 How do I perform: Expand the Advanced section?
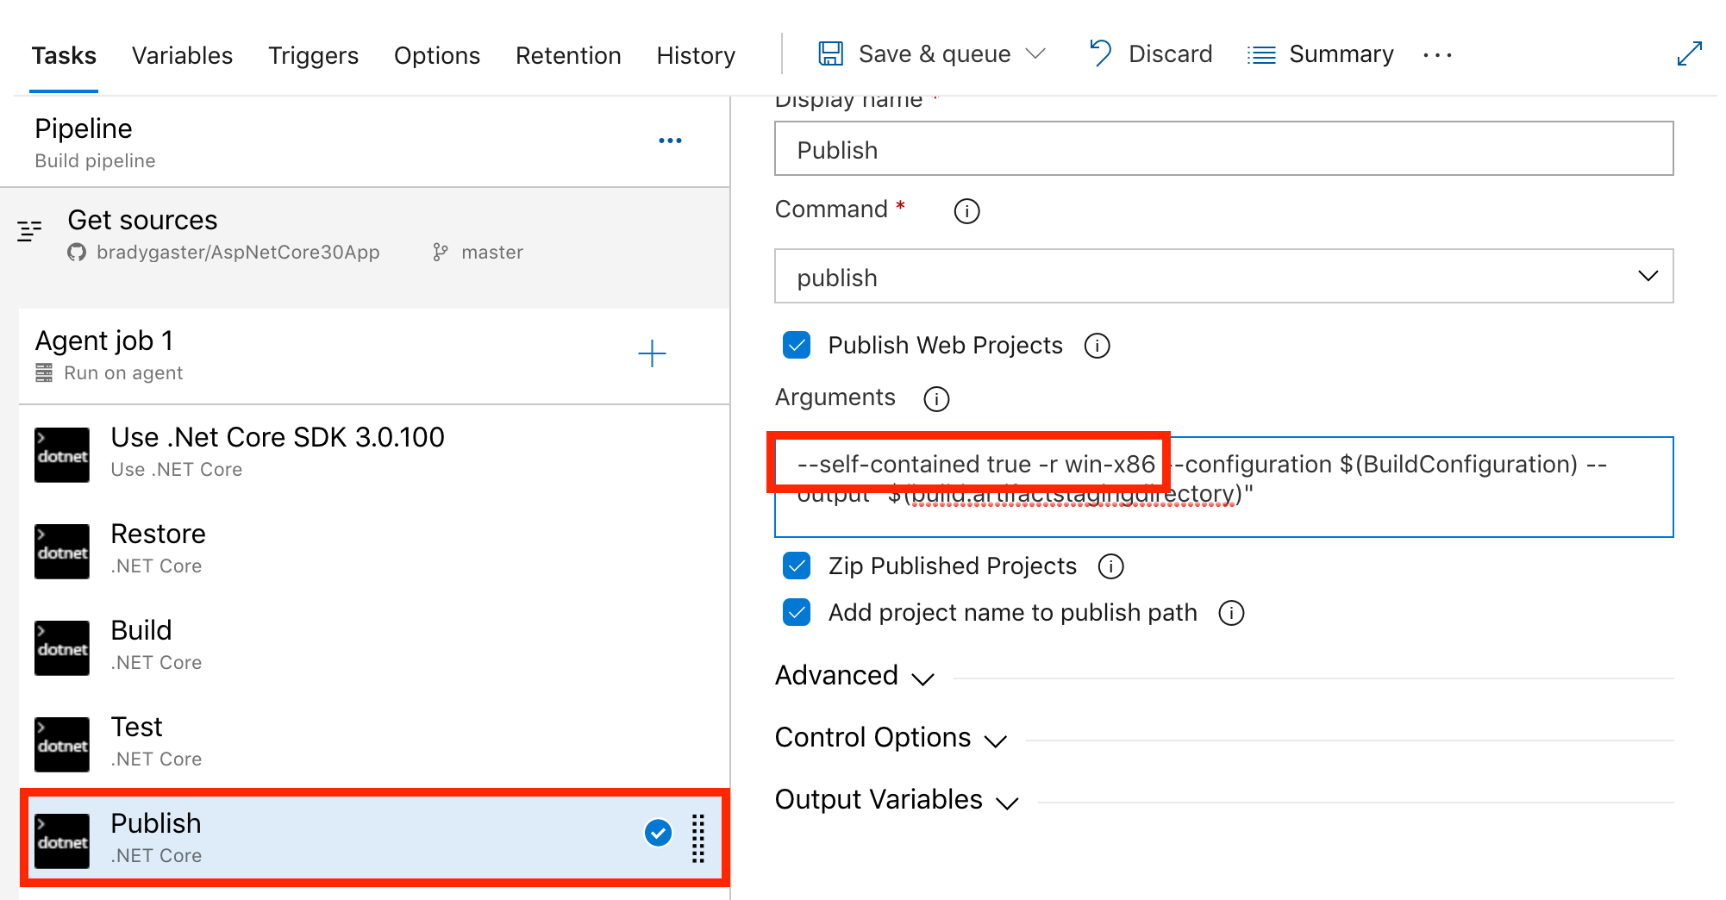pyautogui.click(x=854, y=676)
